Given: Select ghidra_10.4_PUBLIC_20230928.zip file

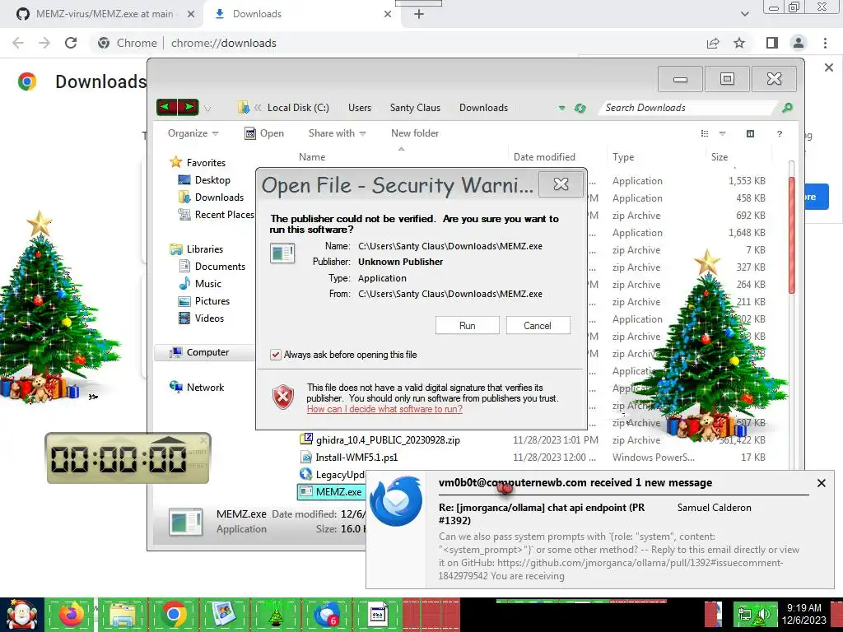Looking at the screenshot, I should [380, 439].
